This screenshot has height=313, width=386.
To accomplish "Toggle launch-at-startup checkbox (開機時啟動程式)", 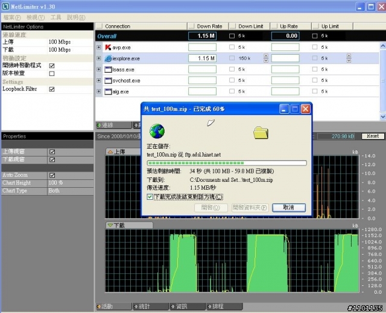I will [x=52, y=66].
